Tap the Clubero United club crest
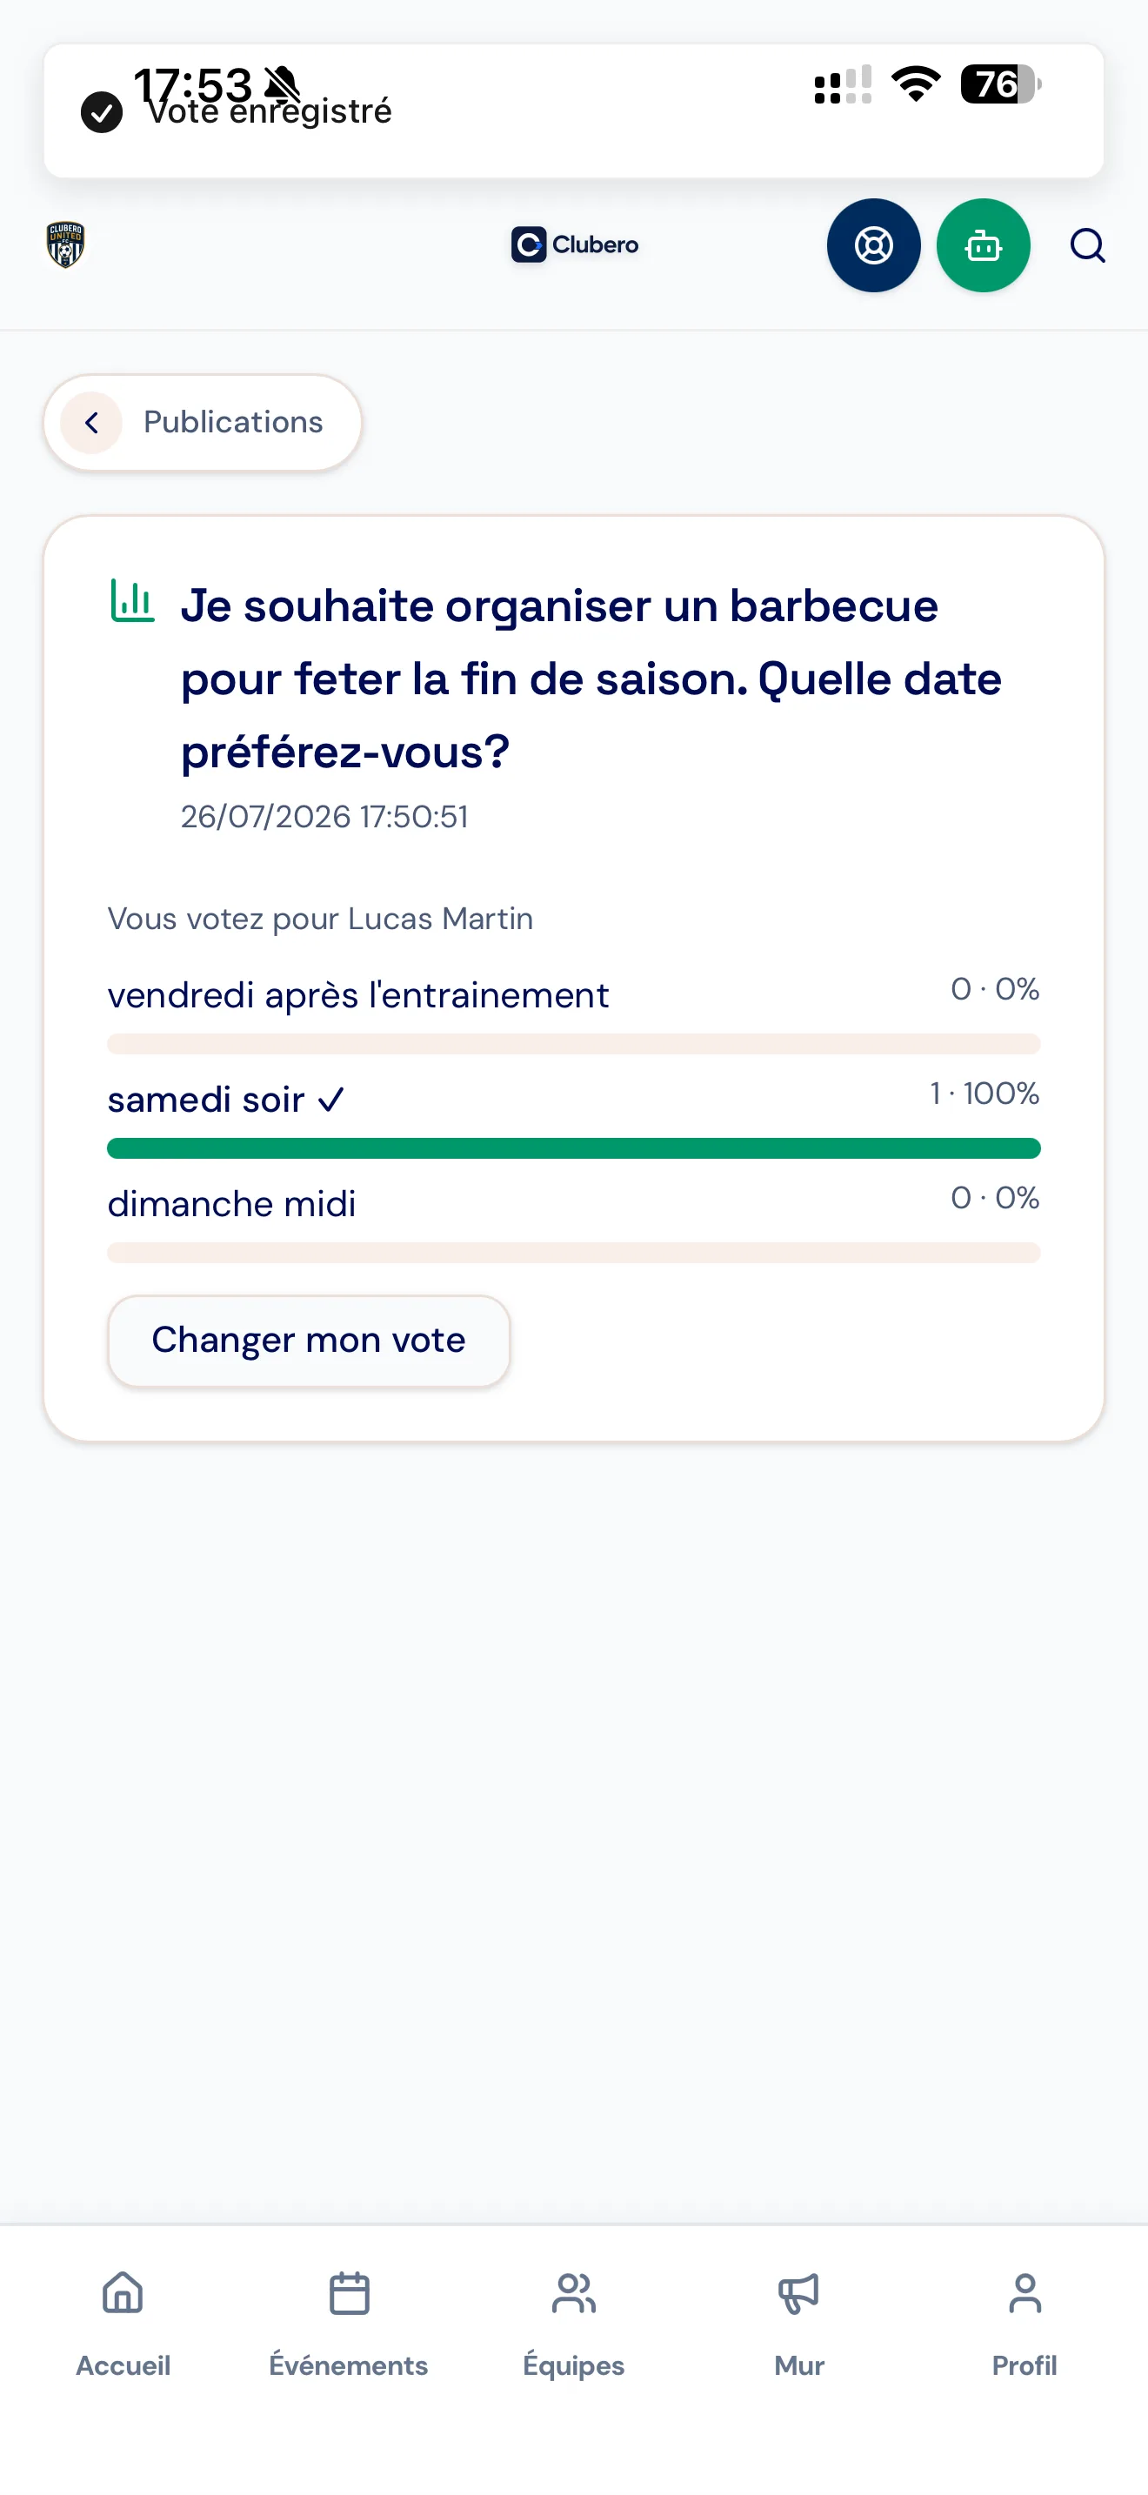This screenshot has width=1148, height=2495. [65, 245]
